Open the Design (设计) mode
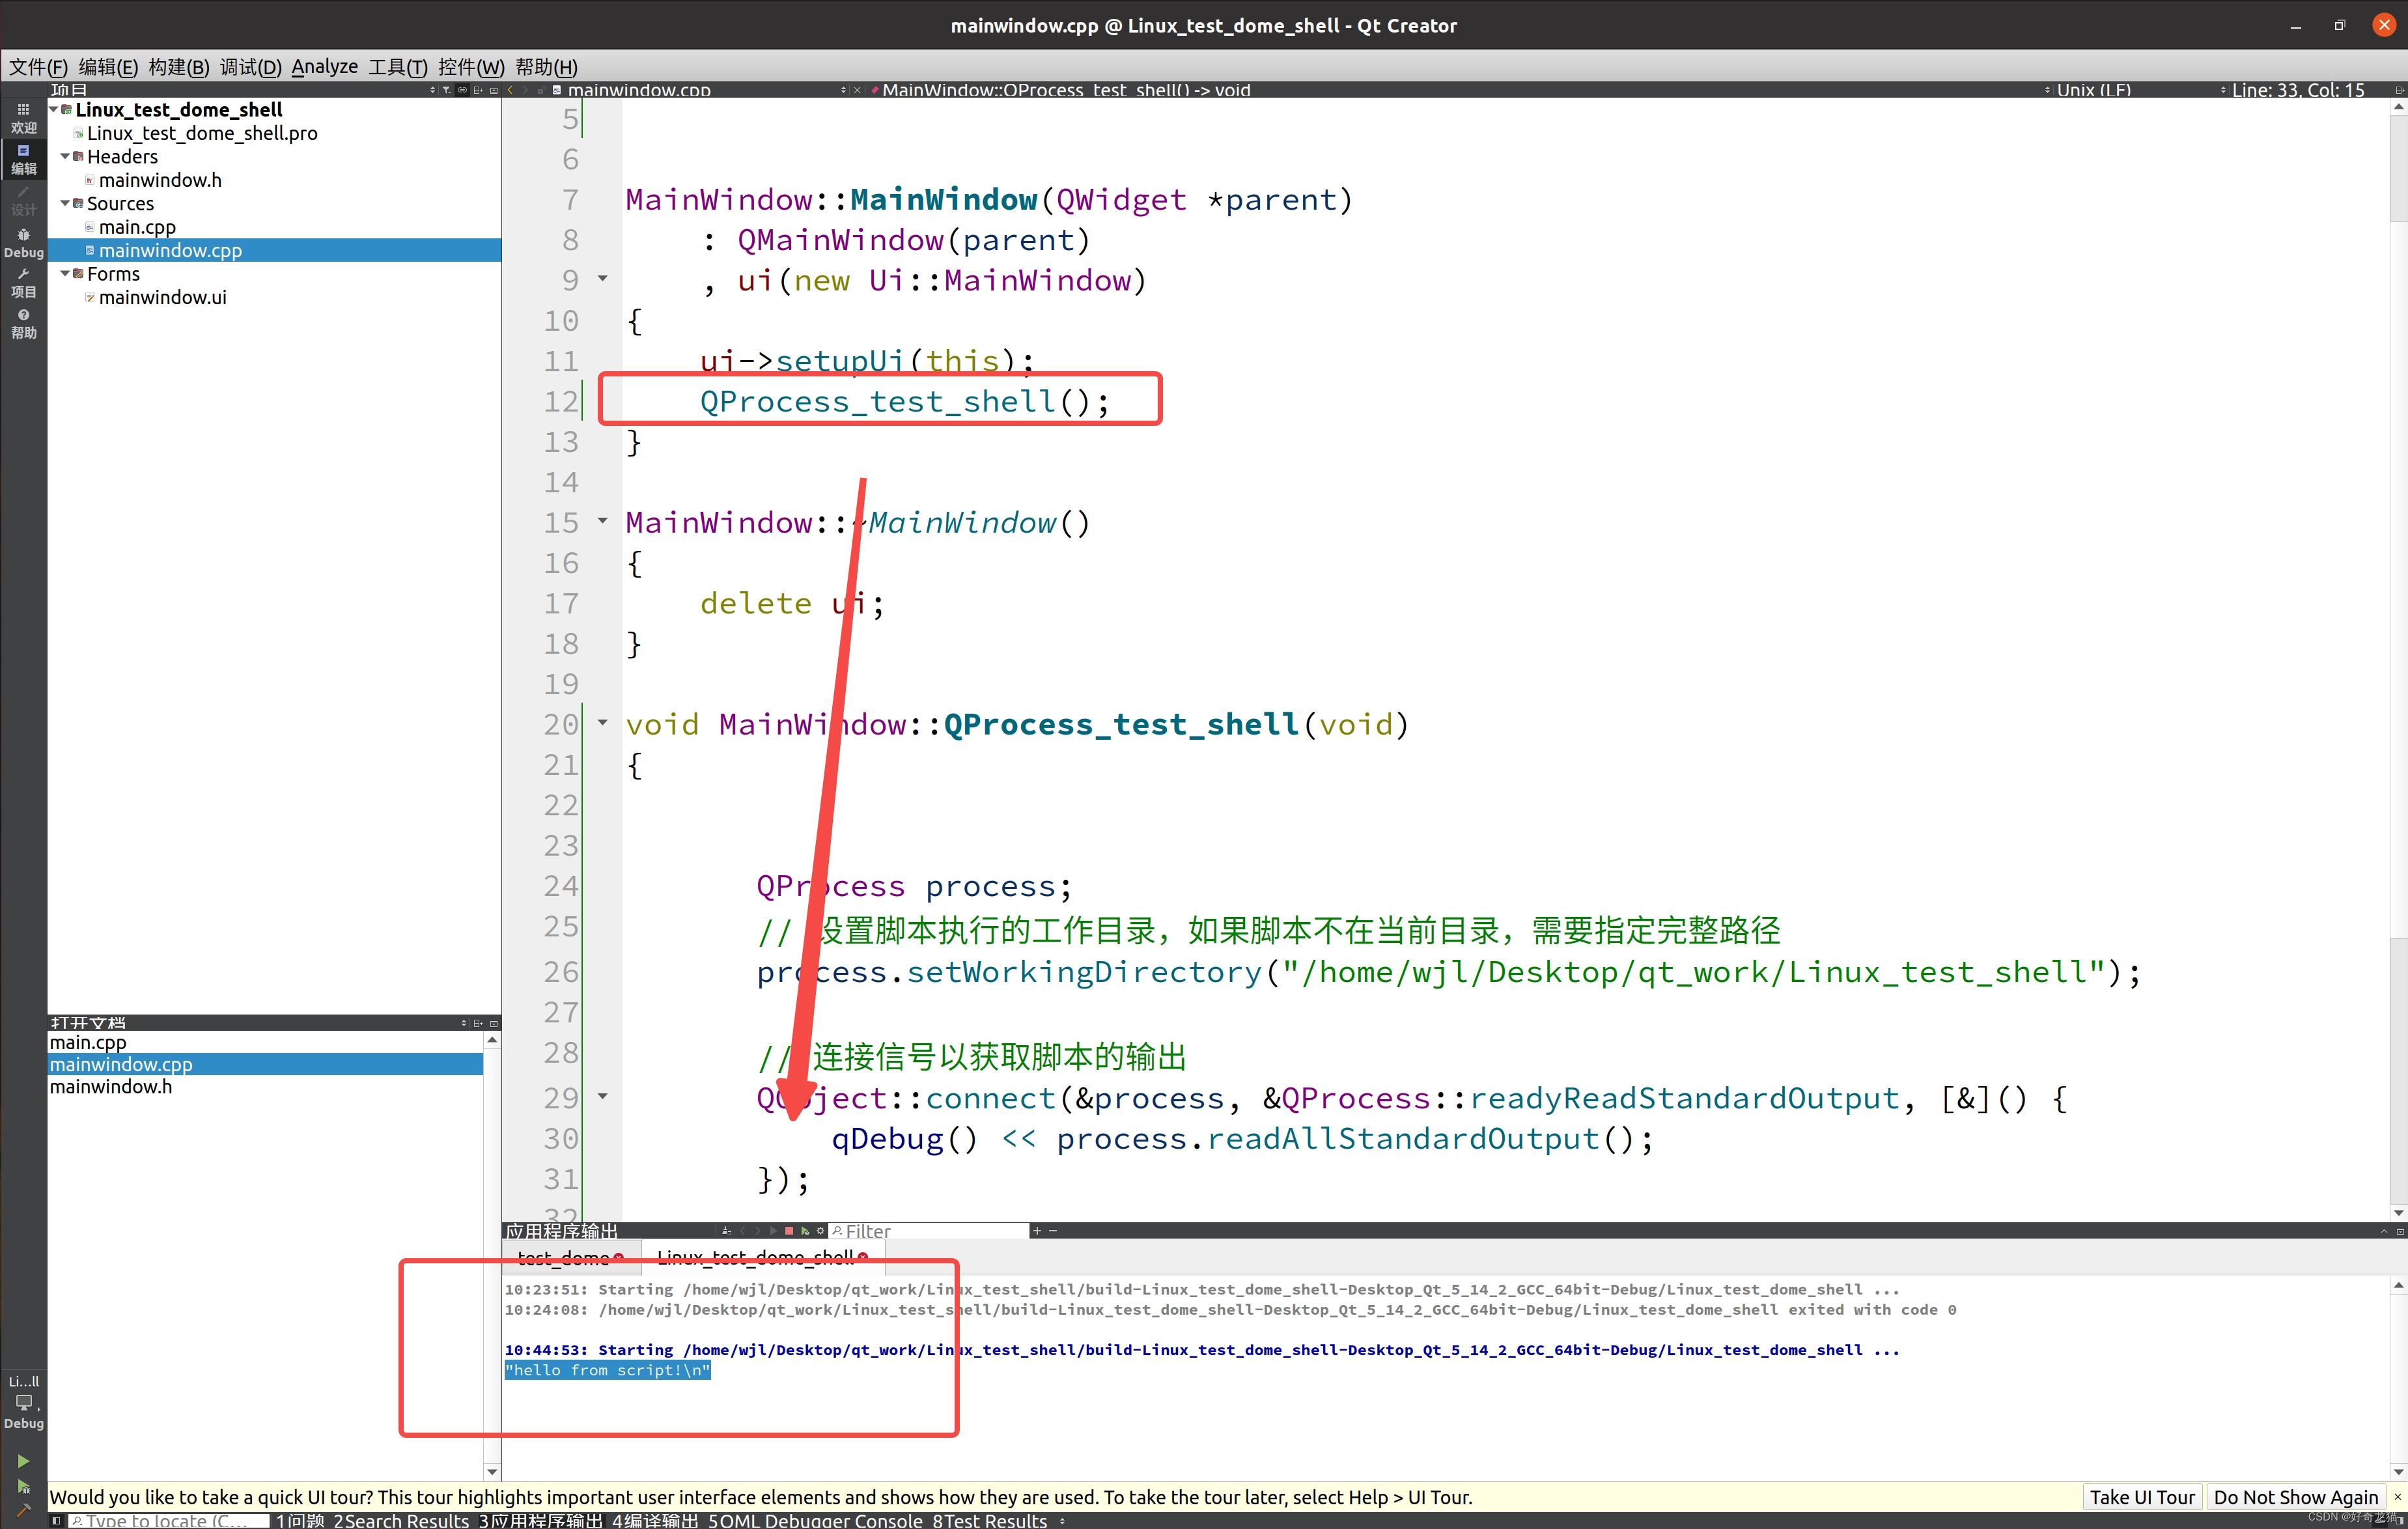 [23, 200]
